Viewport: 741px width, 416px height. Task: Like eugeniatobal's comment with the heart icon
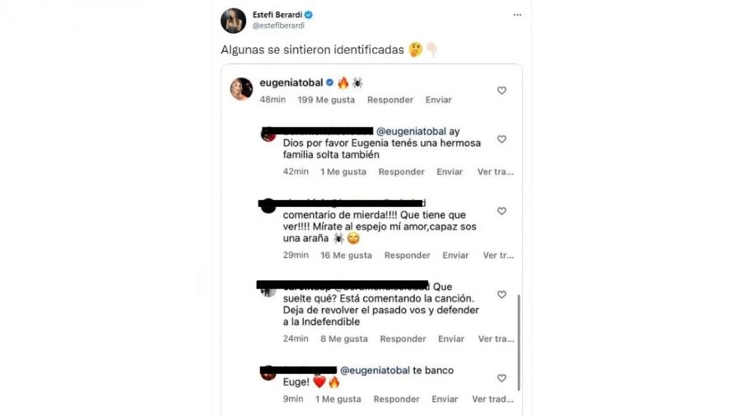502,91
